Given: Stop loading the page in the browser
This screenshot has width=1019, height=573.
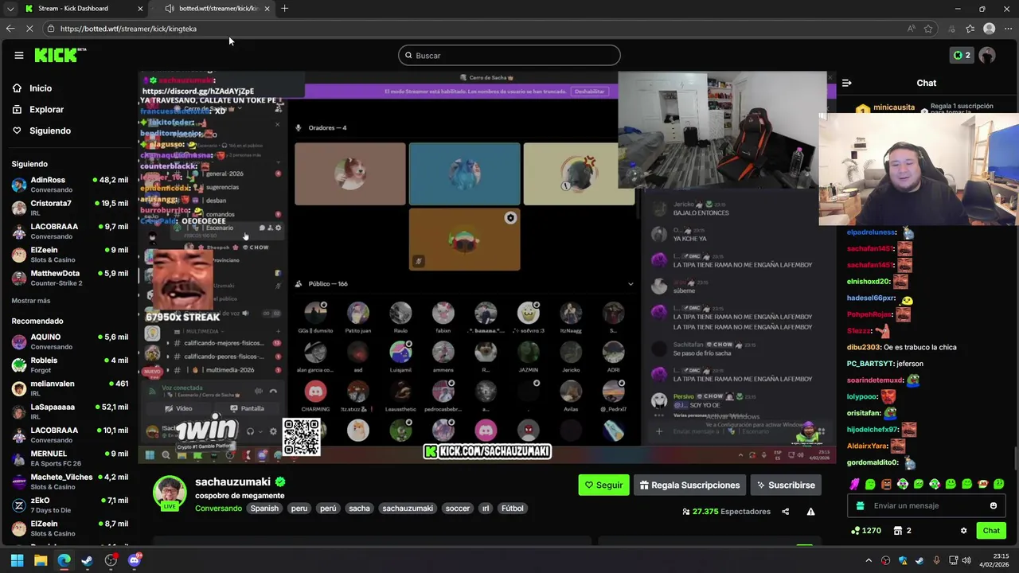Looking at the screenshot, I should coord(29,29).
